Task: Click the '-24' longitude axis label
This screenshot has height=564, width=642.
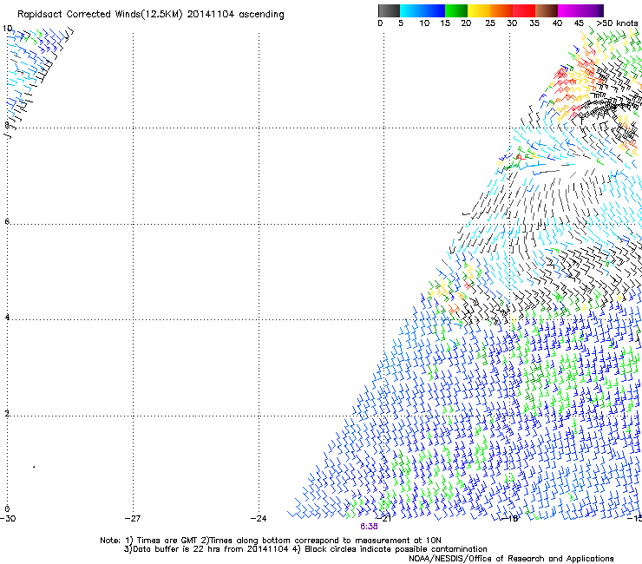Action: coord(259,519)
